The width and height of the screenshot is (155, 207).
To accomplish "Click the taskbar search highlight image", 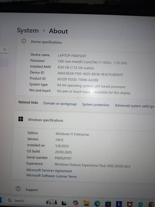I will tap(52, 202).
